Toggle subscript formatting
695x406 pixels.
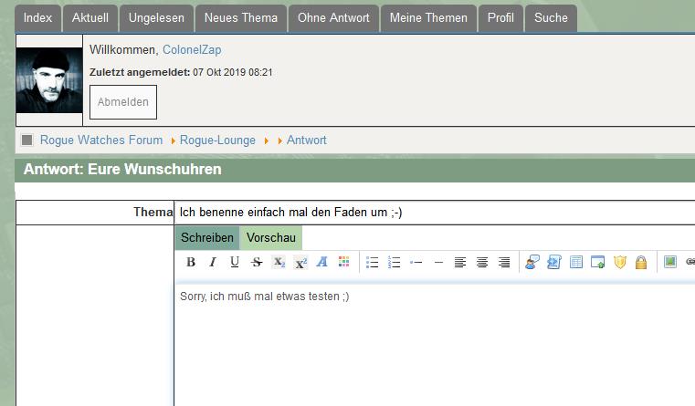[x=279, y=263]
